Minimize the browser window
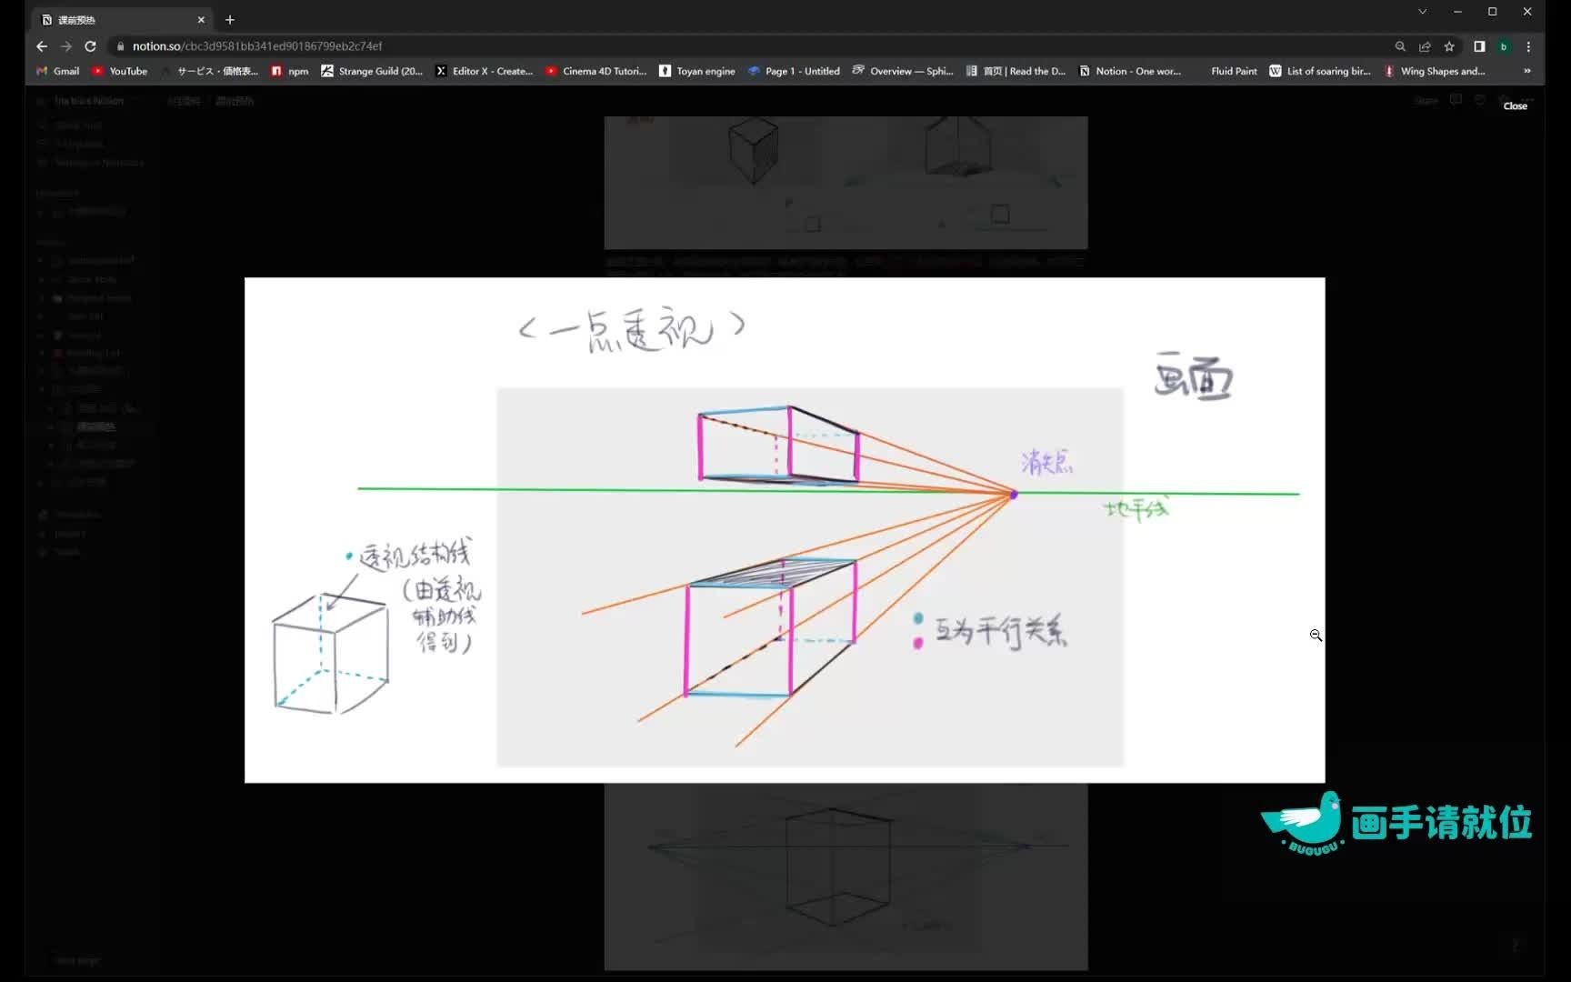The width and height of the screenshot is (1571, 982). pos(1457,12)
